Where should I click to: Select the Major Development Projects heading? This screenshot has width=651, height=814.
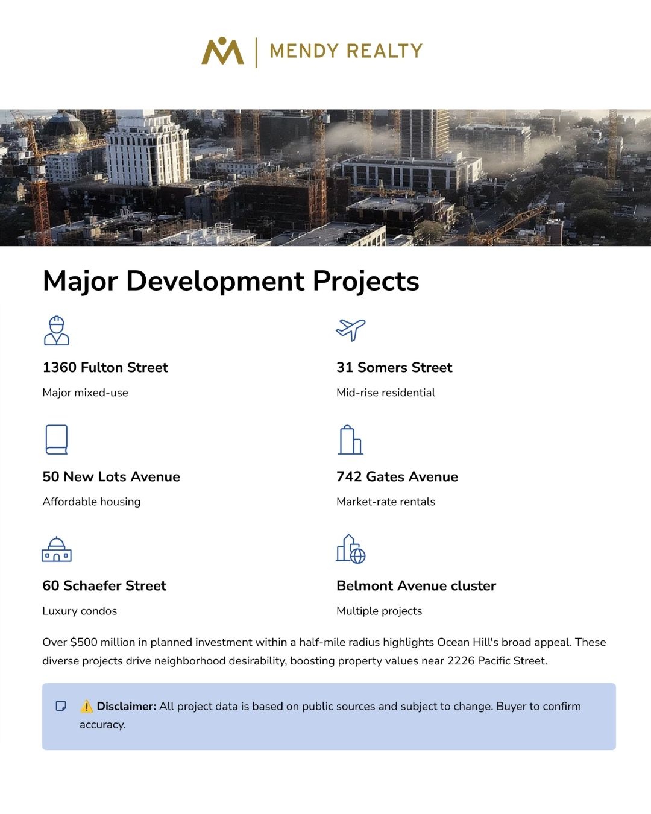click(231, 281)
